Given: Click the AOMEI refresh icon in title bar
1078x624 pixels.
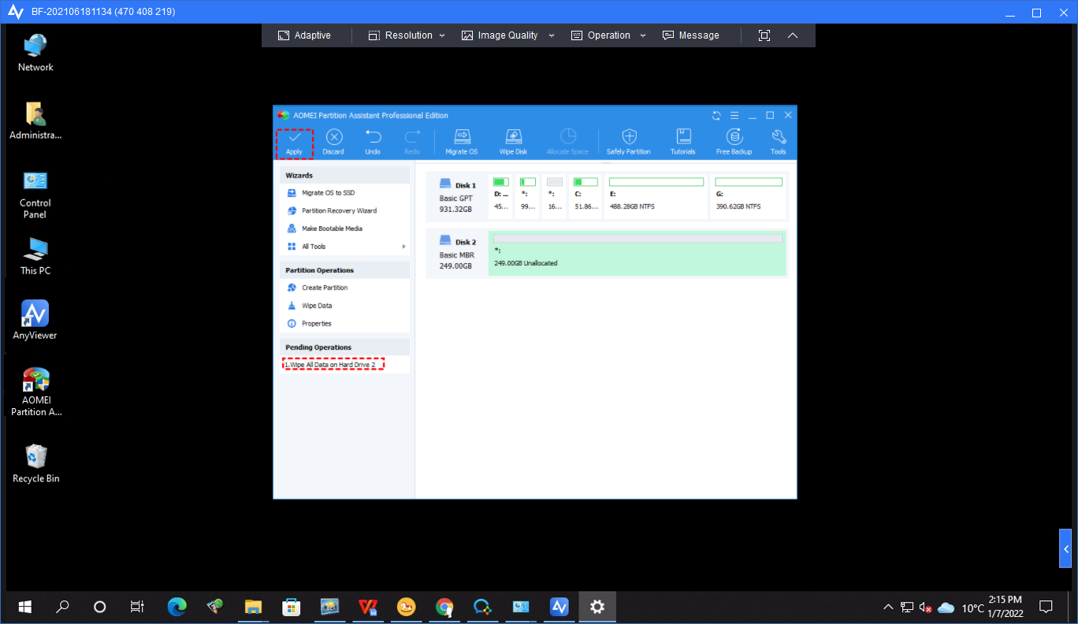Looking at the screenshot, I should click(x=716, y=115).
